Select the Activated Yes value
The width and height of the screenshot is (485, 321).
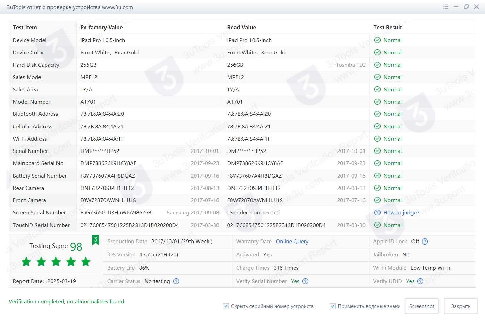coord(268,254)
